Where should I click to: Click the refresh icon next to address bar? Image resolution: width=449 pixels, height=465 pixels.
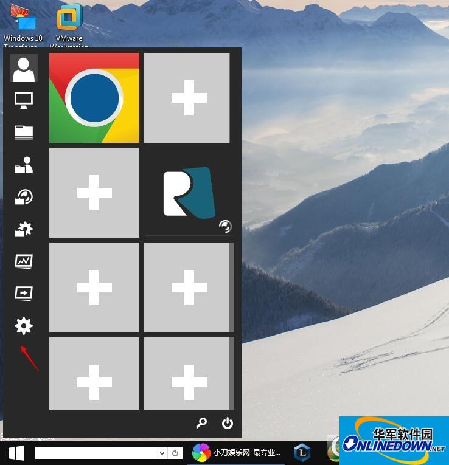[175, 453]
